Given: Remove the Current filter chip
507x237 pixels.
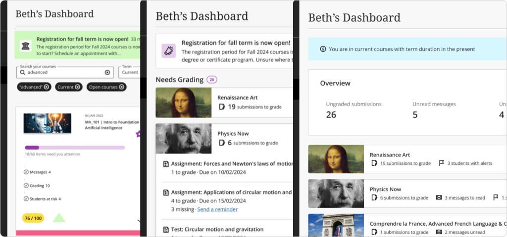Looking at the screenshot, I should [x=77, y=87].
